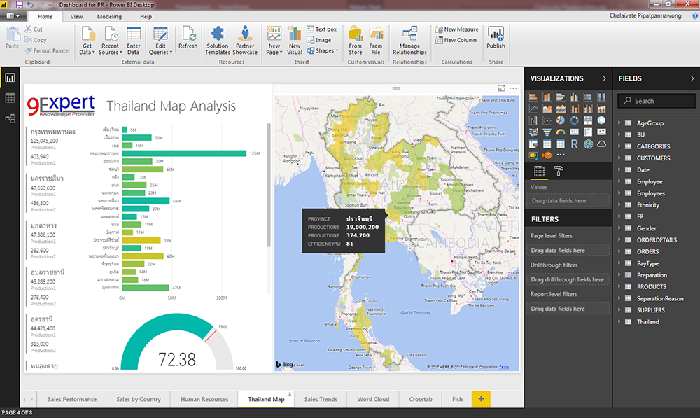Open Manage Relationships
700x418 pixels.
coord(409,41)
